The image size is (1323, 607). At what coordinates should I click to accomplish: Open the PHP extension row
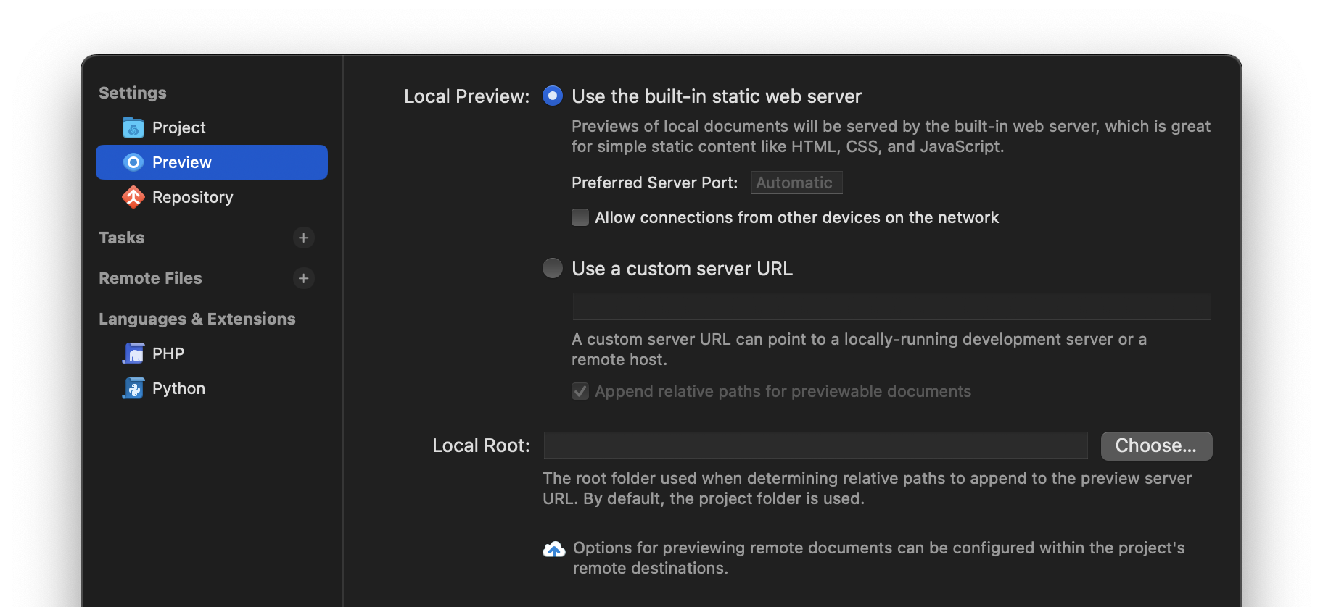(212, 353)
